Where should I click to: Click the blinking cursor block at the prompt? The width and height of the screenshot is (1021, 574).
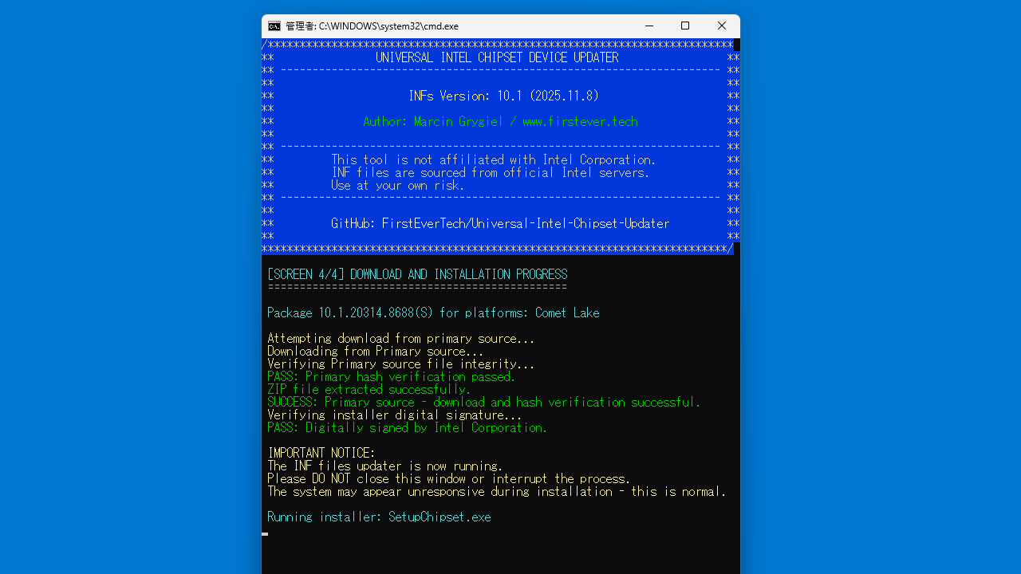click(x=264, y=534)
